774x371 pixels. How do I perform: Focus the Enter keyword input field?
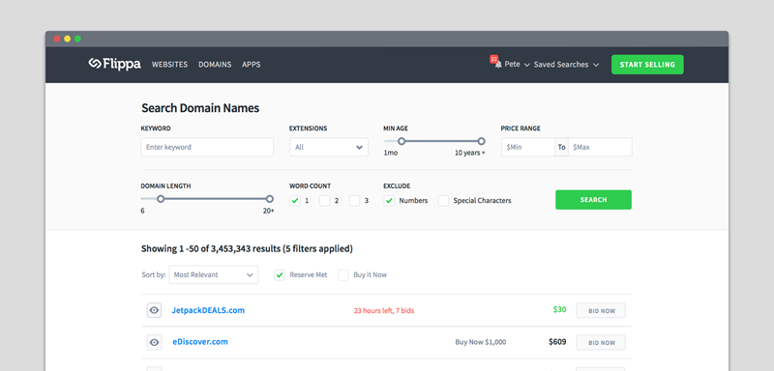tap(207, 147)
